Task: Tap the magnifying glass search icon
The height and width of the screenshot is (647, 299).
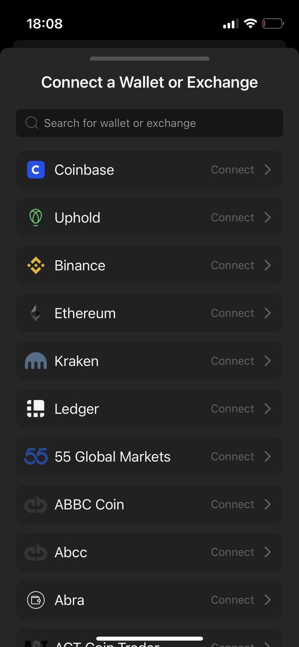Action: 31,123
